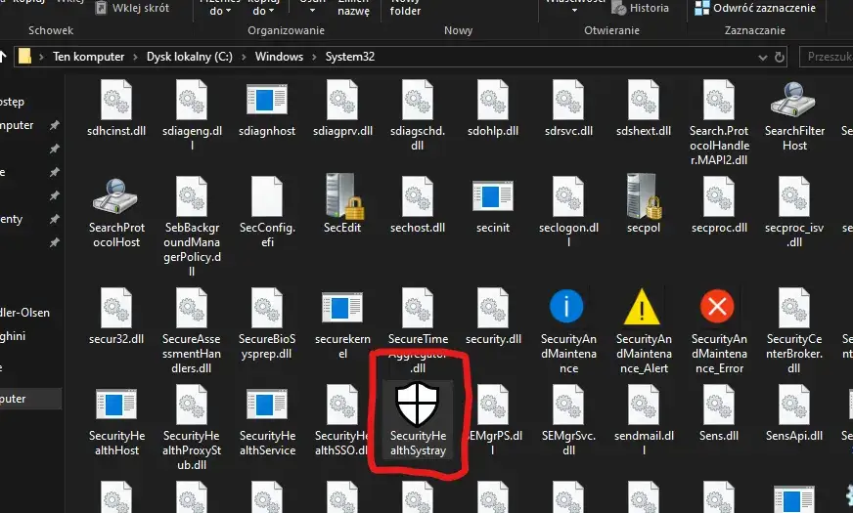The height and width of the screenshot is (513, 853).
Task: Select sdiagschd.dll file
Action: [418, 114]
